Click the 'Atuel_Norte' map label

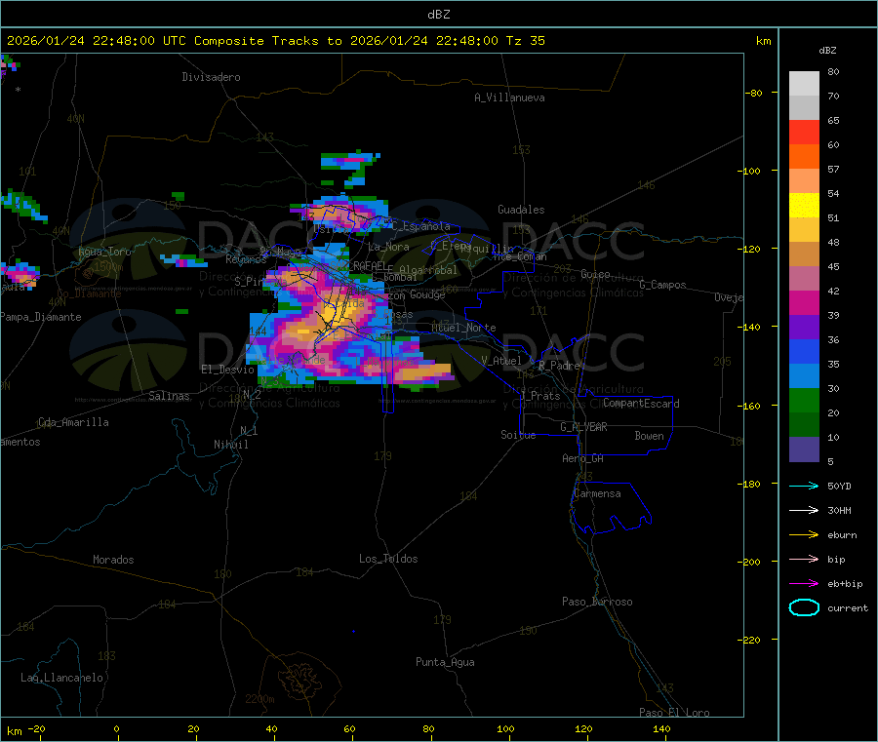[463, 328]
